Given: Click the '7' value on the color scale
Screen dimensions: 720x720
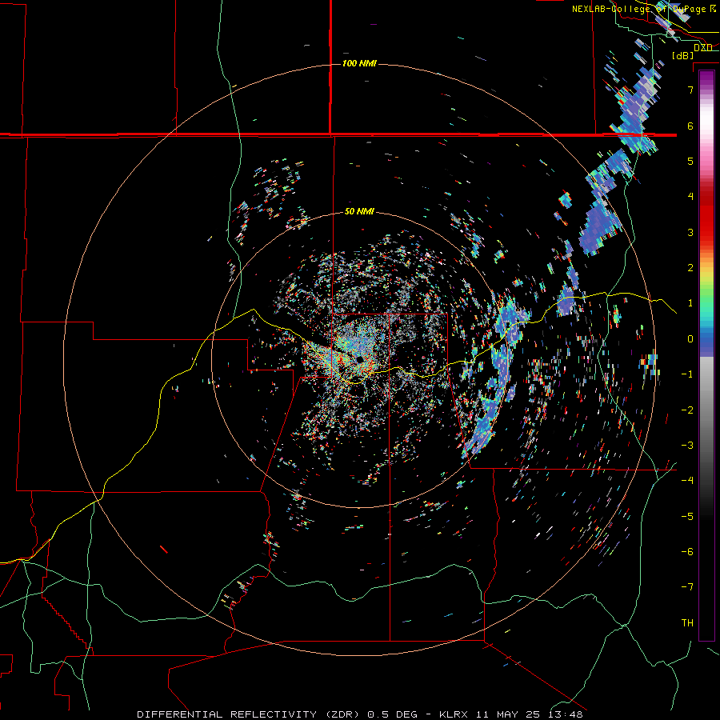Looking at the screenshot, I should tap(690, 90).
